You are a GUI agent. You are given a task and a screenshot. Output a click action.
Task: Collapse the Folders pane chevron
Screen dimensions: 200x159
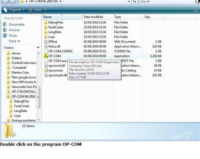pyautogui.click(x=38, y=48)
